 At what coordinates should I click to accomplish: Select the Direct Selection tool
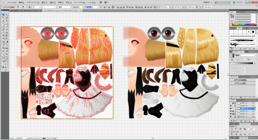7,15
